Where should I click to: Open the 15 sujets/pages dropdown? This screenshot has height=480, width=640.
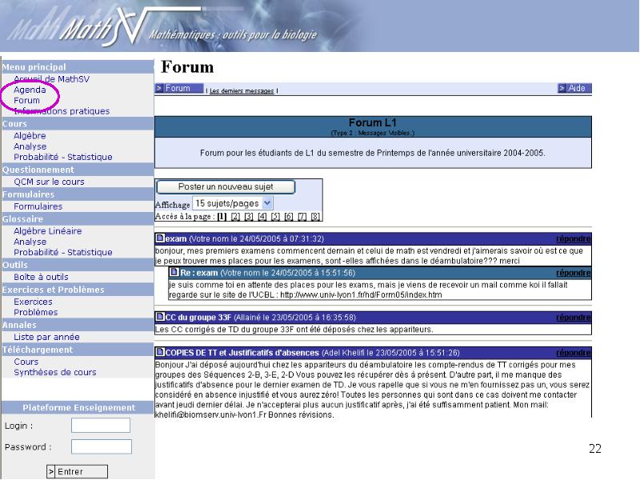point(233,203)
